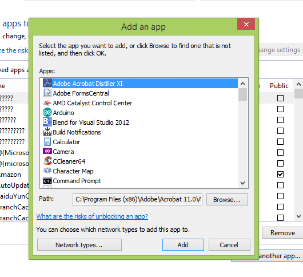The height and width of the screenshot is (277, 303).
Task: Click the apps list scroll down arrow
Action: (243, 183)
